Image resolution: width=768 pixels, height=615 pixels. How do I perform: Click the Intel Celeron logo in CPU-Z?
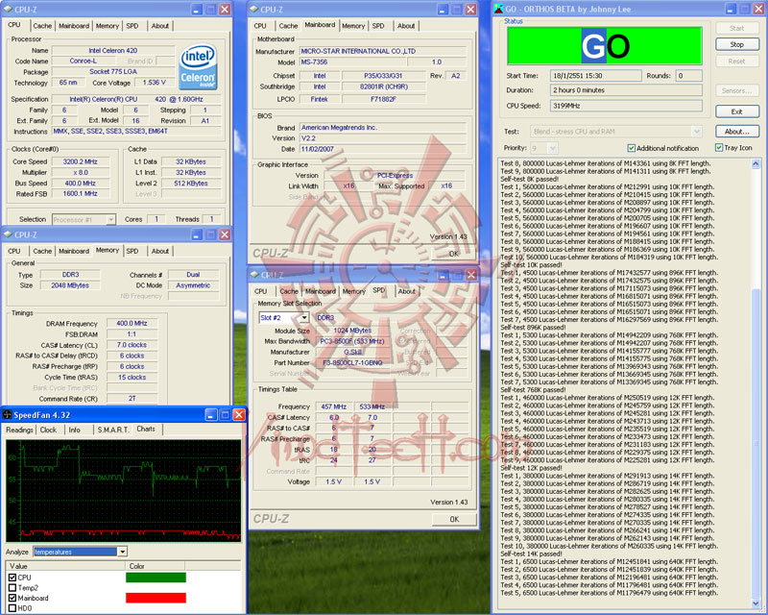(198, 67)
